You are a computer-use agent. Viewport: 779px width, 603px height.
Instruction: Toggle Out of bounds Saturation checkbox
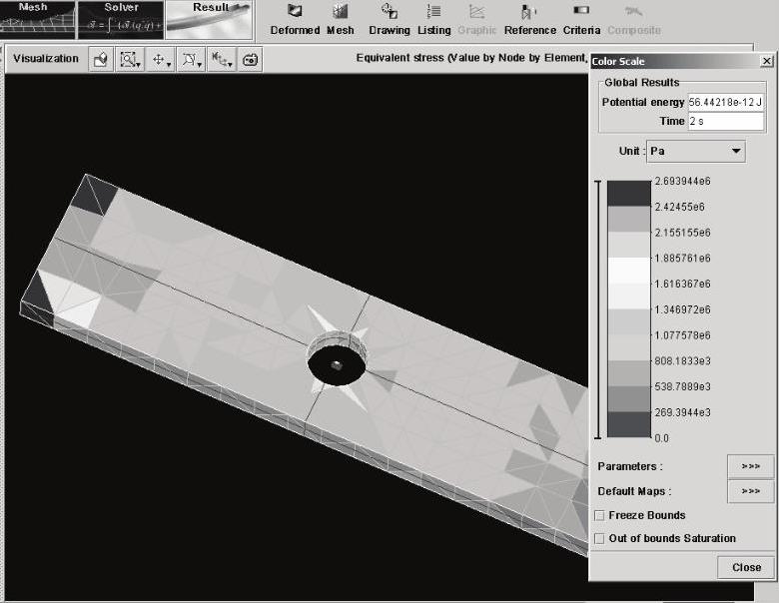(599, 538)
